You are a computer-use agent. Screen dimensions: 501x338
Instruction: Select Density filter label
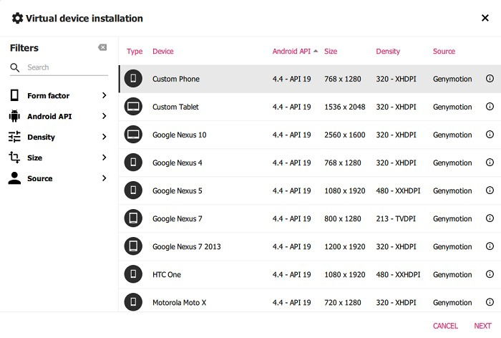42,137
